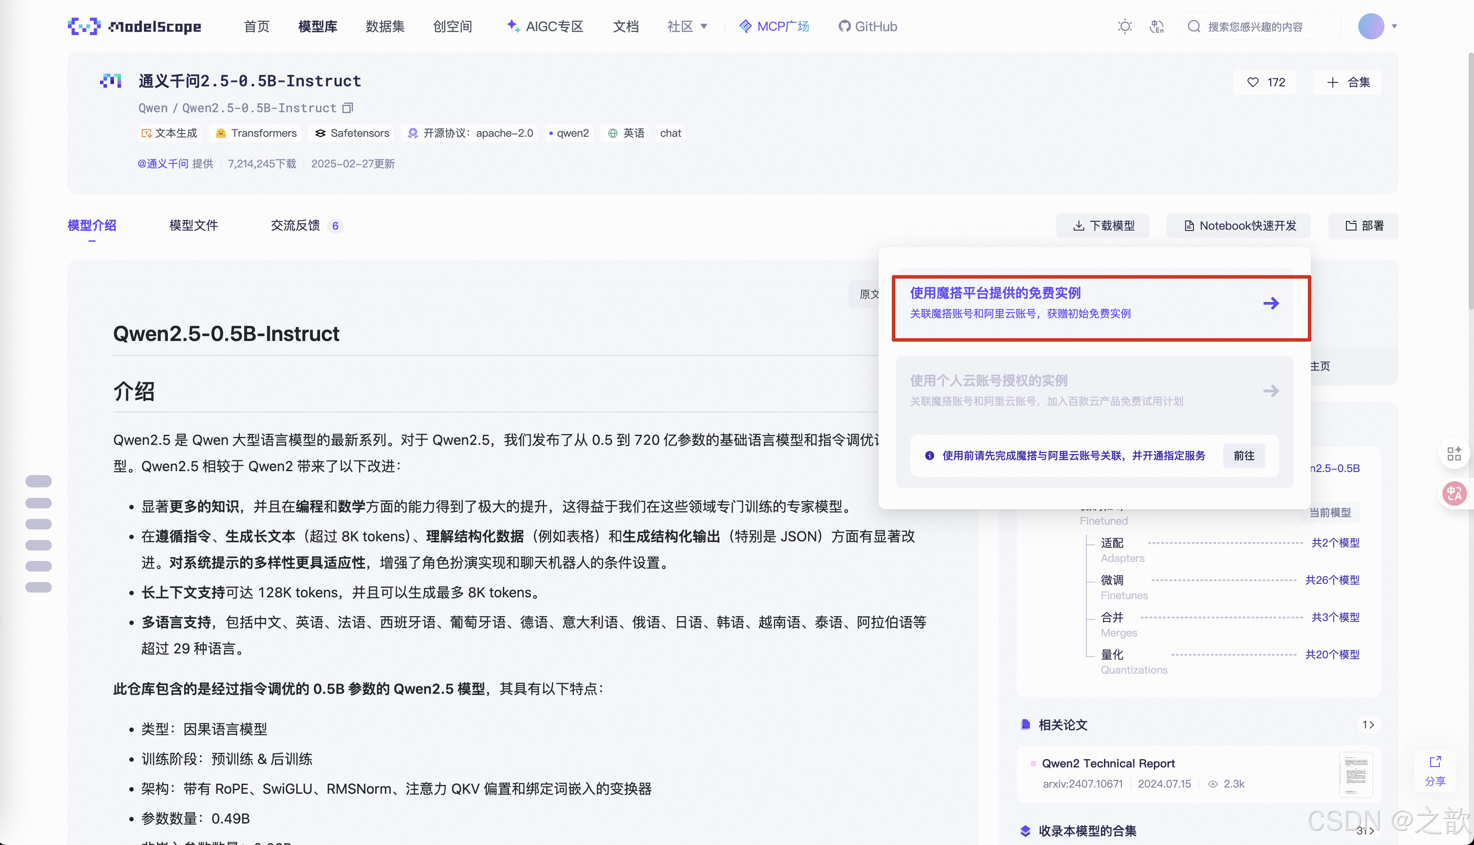This screenshot has height=845, width=1474.
Task: Open the GitHub link
Action: click(x=867, y=26)
